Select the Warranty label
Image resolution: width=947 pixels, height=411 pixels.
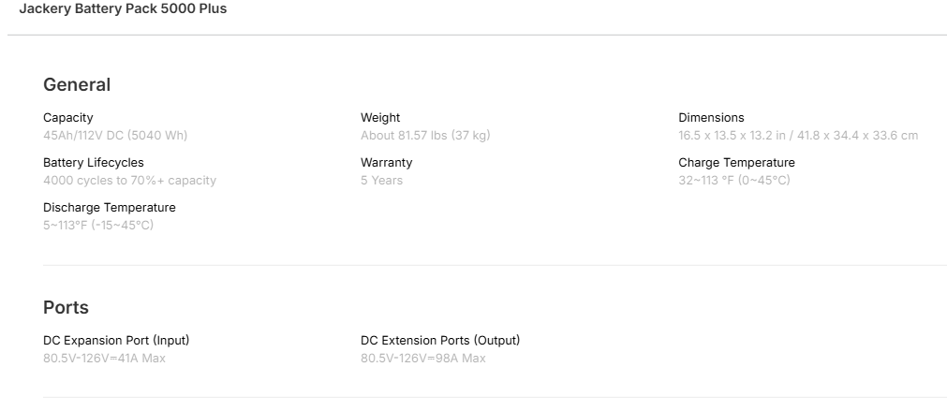pyautogui.click(x=386, y=163)
